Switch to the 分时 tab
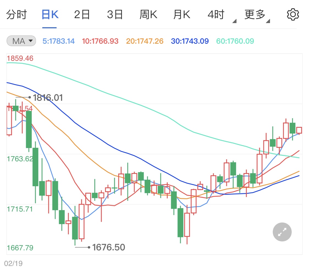Screen dimensions: 309x270 click(x=16, y=15)
